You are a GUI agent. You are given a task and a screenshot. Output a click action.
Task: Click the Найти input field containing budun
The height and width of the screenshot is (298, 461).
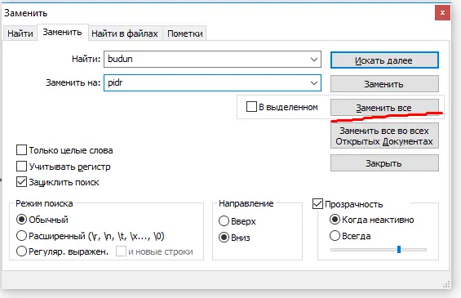click(212, 59)
